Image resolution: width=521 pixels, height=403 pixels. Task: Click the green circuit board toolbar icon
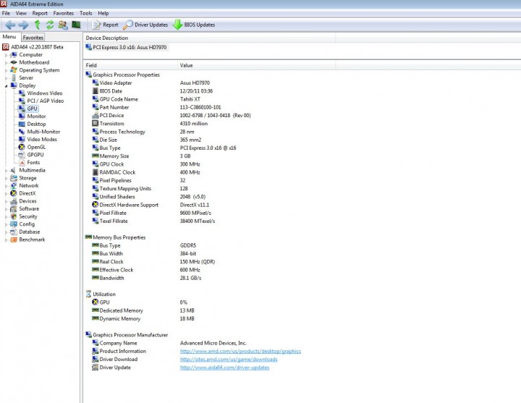click(x=76, y=25)
